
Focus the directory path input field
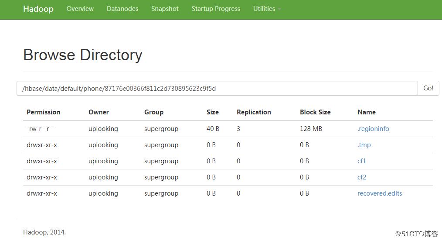(217, 88)
